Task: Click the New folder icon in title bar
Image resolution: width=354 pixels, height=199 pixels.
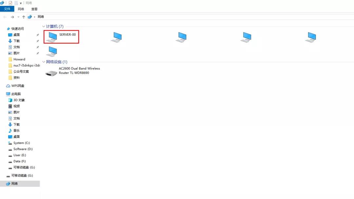Action: [x=16, y=3]
